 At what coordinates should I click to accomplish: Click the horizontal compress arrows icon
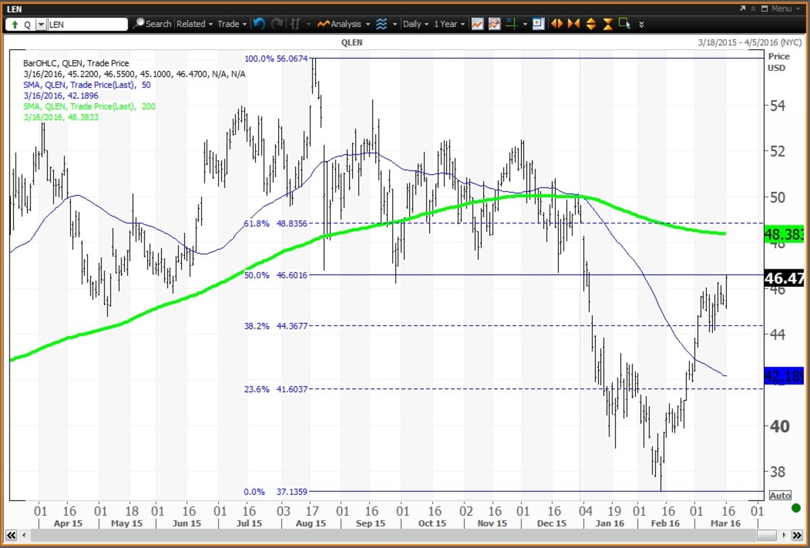[x=574, y=24]
